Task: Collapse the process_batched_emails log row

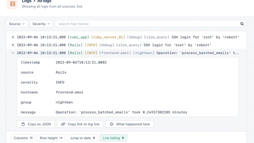Action: pyautogui.click(x=13, y=53)
